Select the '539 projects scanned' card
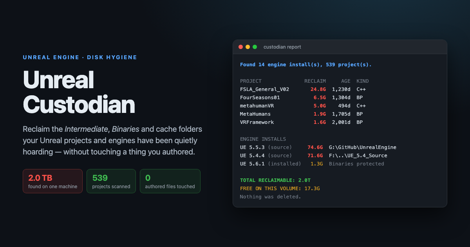 click(x=111, y=181)
